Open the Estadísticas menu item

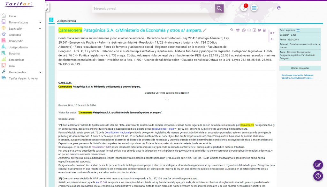click(x=17, y=60)
